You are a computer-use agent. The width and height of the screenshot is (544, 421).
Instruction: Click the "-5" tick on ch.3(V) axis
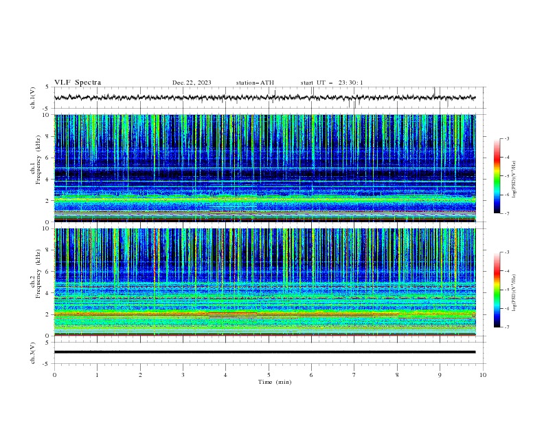[x=47, y=364]
